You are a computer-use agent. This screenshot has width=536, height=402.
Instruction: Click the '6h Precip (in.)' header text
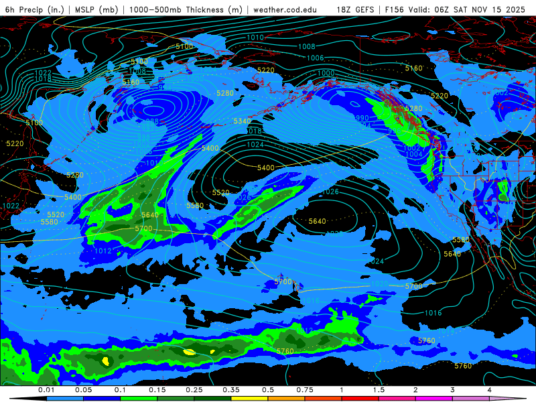click(35, 9)
